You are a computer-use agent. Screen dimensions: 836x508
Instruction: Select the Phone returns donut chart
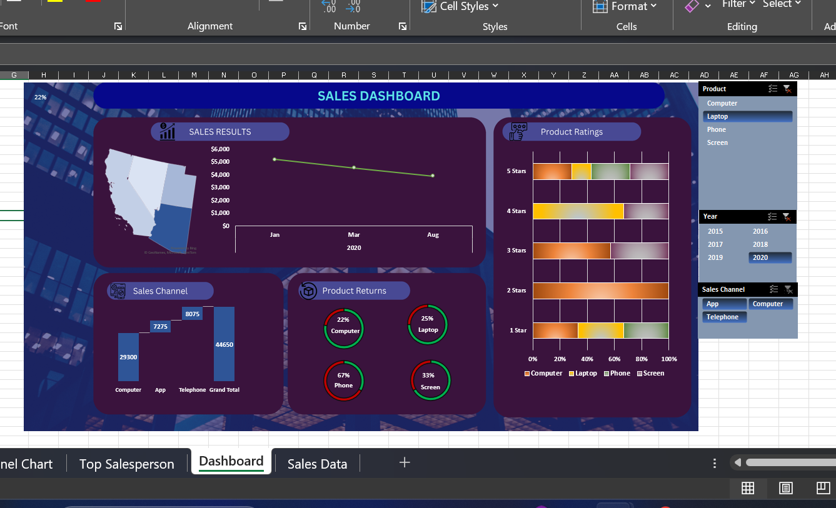(x=343, y=381)
